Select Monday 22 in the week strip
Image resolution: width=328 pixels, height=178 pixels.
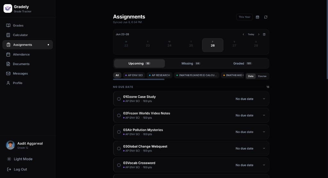(126, 45)
